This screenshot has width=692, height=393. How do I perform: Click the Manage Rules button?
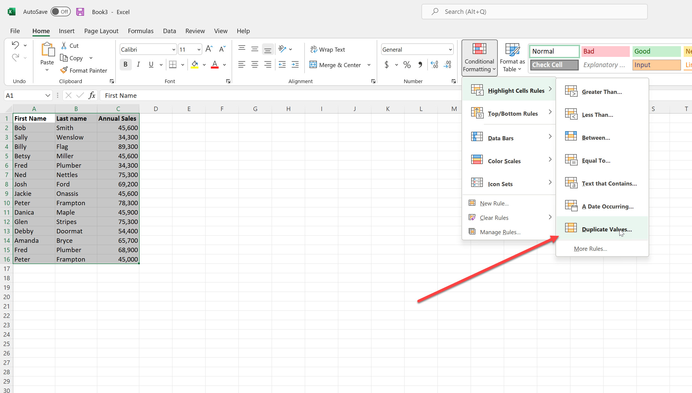click(500, 232)
